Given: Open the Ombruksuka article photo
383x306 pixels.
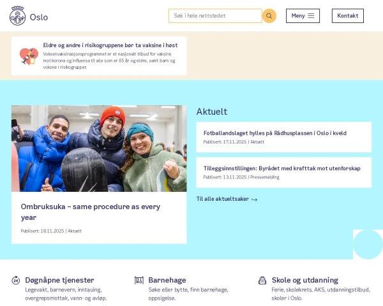Looking at the screenshot, I should pyautogui.click(x=99, y=149).
